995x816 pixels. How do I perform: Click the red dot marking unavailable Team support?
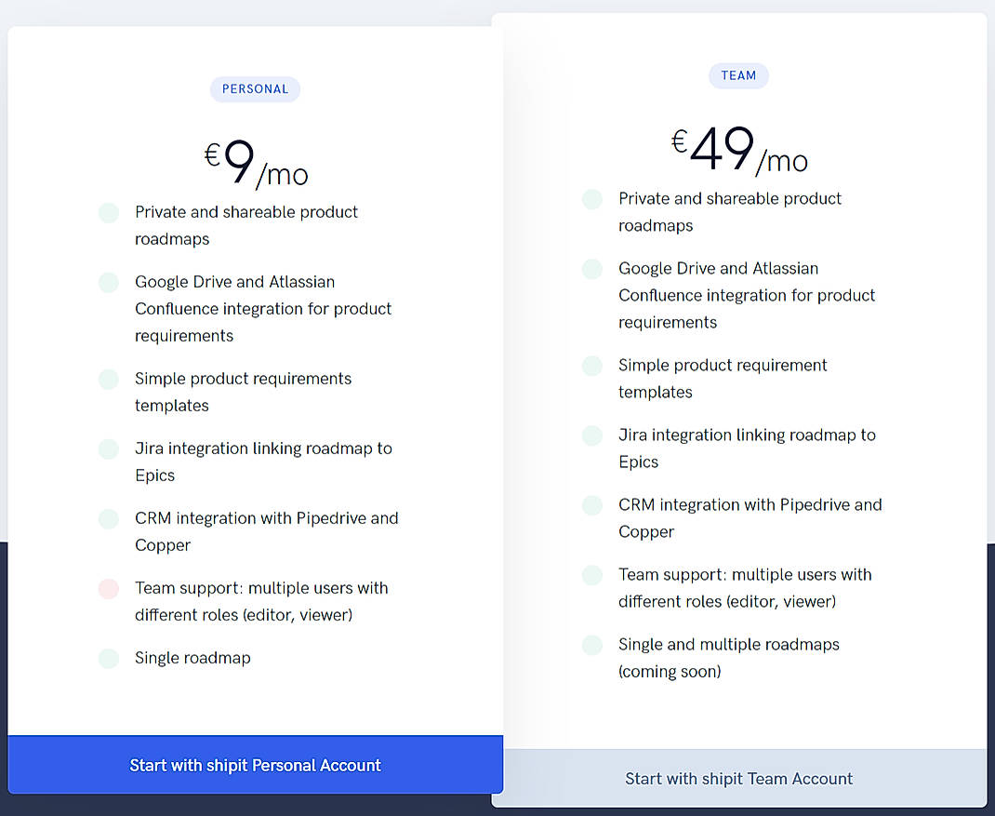108,588
